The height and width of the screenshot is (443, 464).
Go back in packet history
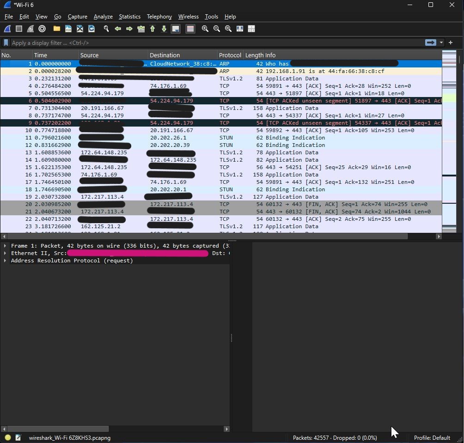pyautogui.click(x=118, y=29)
